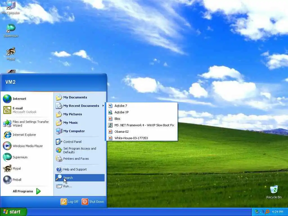Open recent document White-House-03-177353
The height and width of the screenshot is (216, 288).
(x=142, y=138)
